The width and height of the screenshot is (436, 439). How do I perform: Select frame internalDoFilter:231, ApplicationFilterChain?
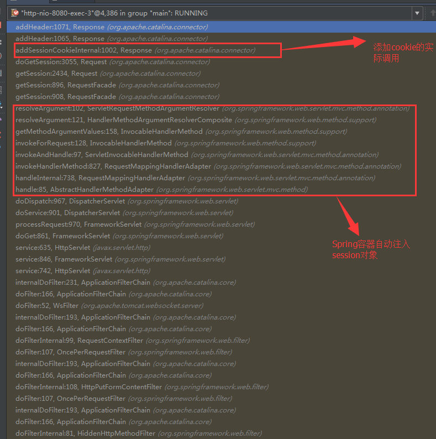[x=221, y=283]
